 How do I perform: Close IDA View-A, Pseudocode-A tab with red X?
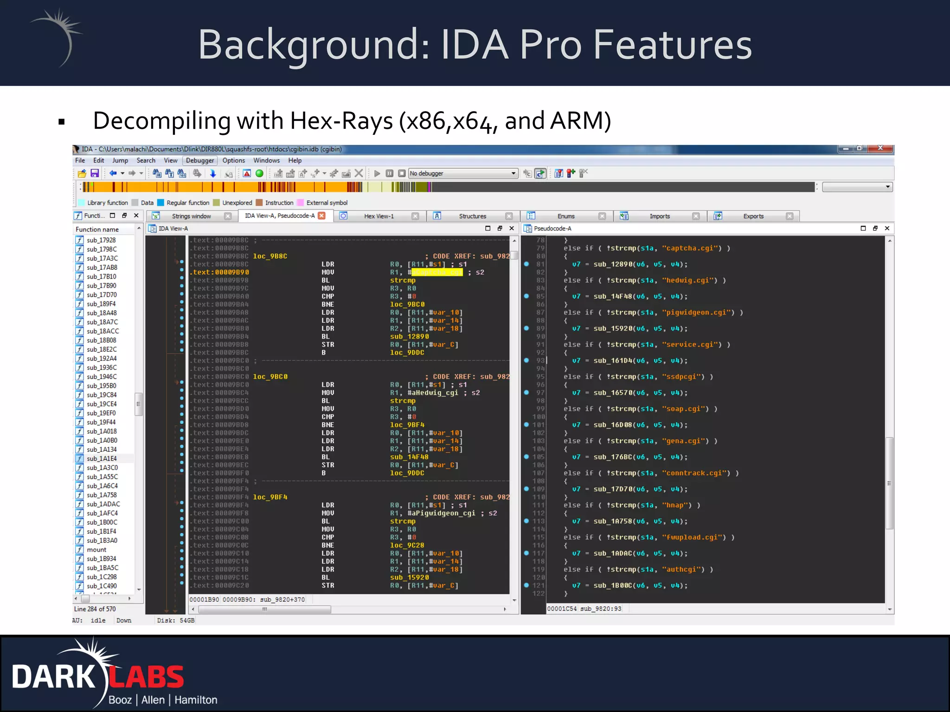click(321, 216)
